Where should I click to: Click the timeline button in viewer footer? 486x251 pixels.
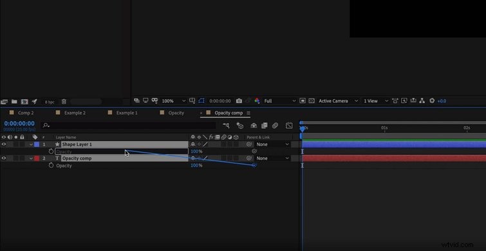(413, 100)
